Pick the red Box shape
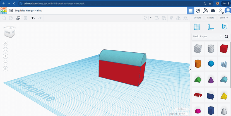Viewport: 231px width, 116px height. pos(224,49)
